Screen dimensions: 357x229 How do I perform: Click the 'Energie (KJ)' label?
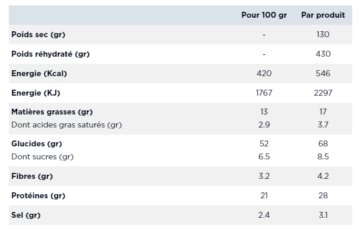click(x=35, y=93)
